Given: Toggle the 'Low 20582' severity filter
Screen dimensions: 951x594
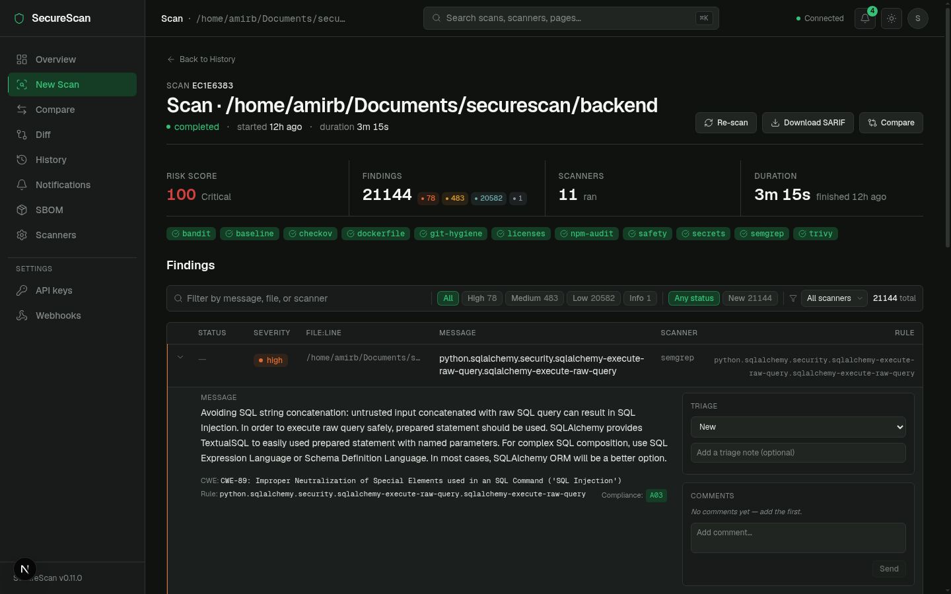Looking at the screenshot, I should click(594, 298).
